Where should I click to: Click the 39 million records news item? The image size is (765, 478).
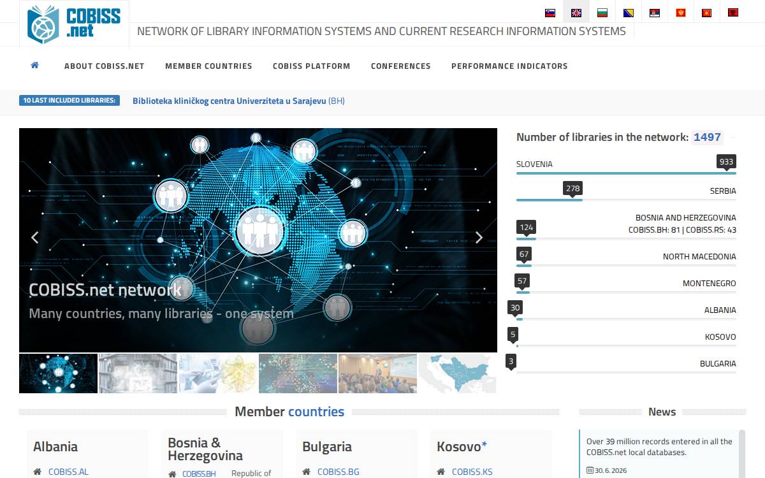pos(660,447)
